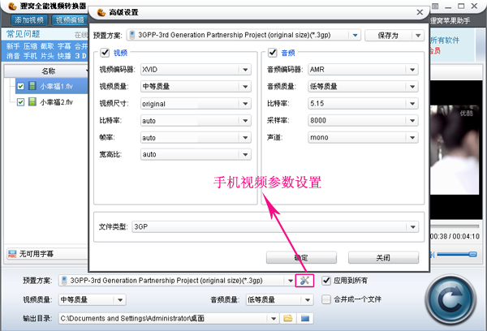
Task: Click subtitle REC icon next to 无可用字幕
Action: coord(12,254)
